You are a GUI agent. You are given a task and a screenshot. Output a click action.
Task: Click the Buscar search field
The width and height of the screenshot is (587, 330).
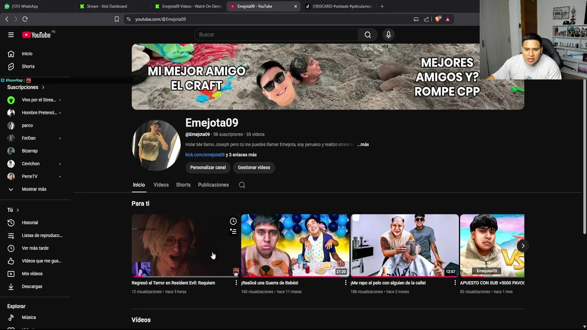click(276, 35)
